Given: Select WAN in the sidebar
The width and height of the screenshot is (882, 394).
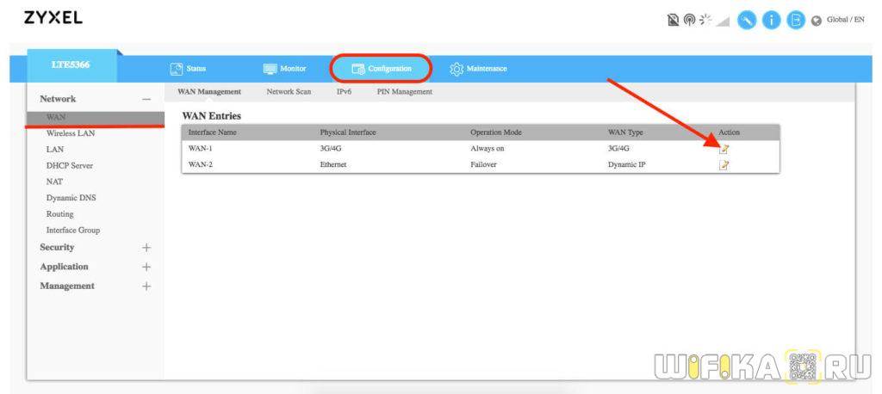Looking at the screenshot, I should point(95,117).
